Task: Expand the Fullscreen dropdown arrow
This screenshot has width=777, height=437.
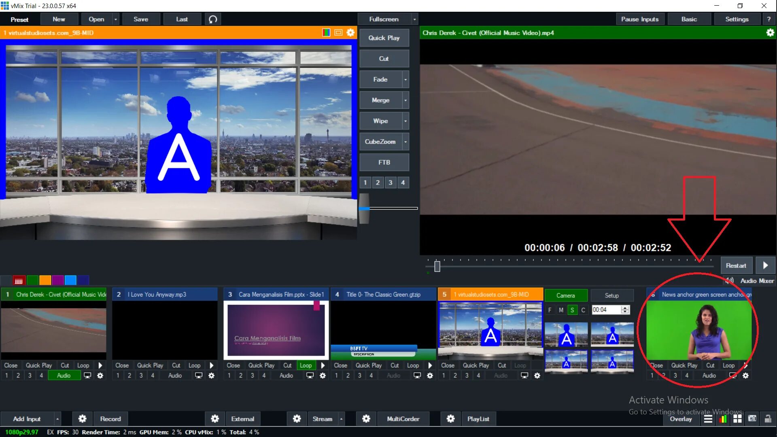Action: click(414, 19)
